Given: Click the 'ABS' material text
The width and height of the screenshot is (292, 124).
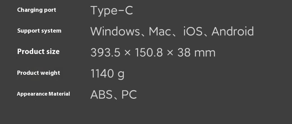Looking at the screenshot, I should coord(101,94).
